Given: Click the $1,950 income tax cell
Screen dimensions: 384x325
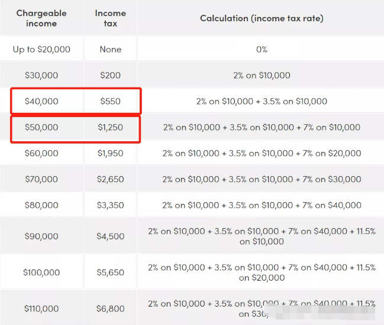Looking at the screenshot, I should pyautogui.click(x=110, y=153).
